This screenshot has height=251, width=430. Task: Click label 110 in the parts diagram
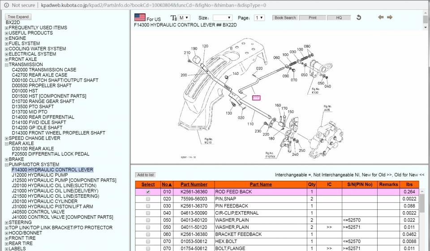tap(250, 124)
